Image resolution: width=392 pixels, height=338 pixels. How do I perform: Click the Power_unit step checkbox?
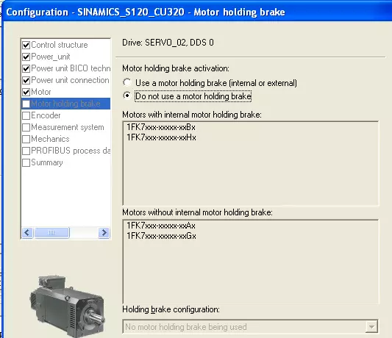26,57
